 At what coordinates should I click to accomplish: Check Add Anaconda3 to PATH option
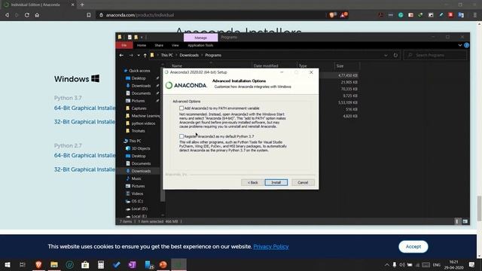click(182, 108)
